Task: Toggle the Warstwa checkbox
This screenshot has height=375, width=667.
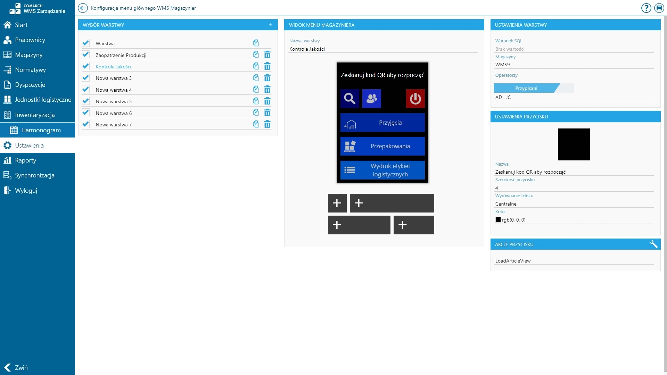Action: (x=85, y=43)
